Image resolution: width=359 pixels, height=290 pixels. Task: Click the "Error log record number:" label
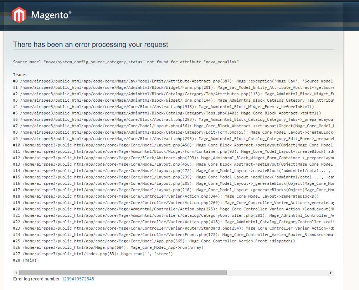point(37,279)
